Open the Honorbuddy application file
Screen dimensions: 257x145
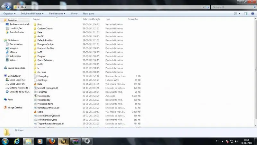(x=44, y=96)
